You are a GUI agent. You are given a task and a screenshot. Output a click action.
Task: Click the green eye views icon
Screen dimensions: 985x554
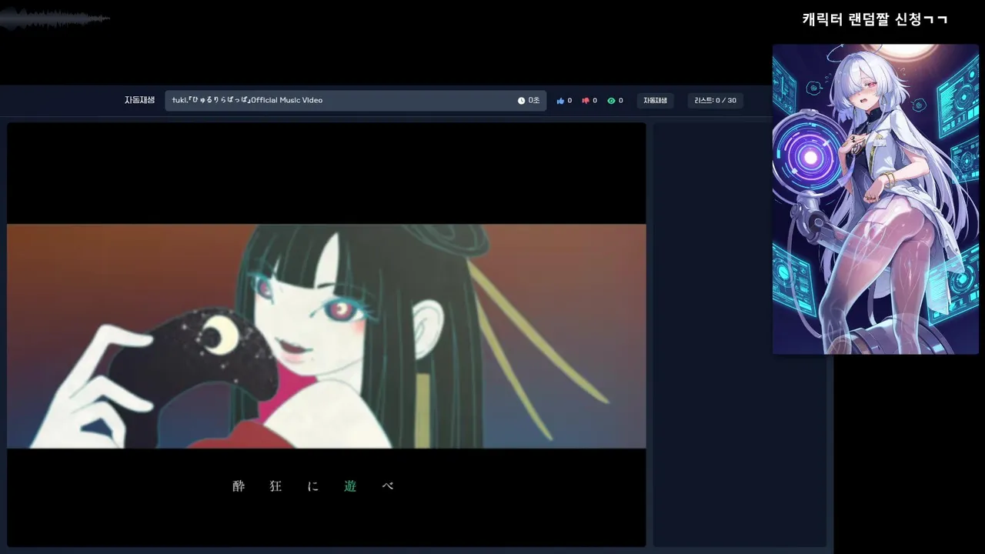[611, 101]
